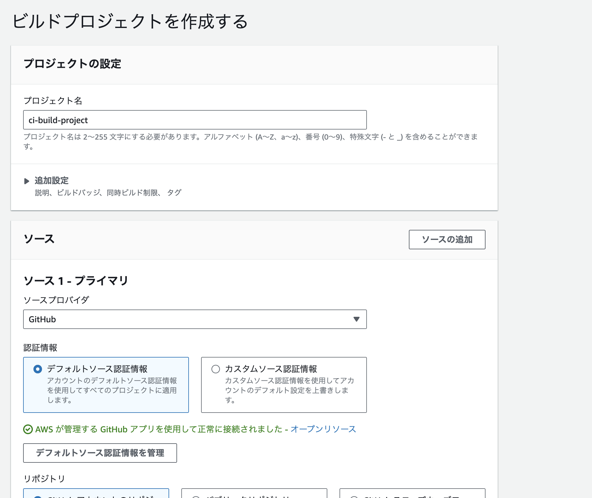Image resolution: width=592 pixels, height=498 pixels.
Task: Click the ci-build-project name input field
Action: (195, 120)
